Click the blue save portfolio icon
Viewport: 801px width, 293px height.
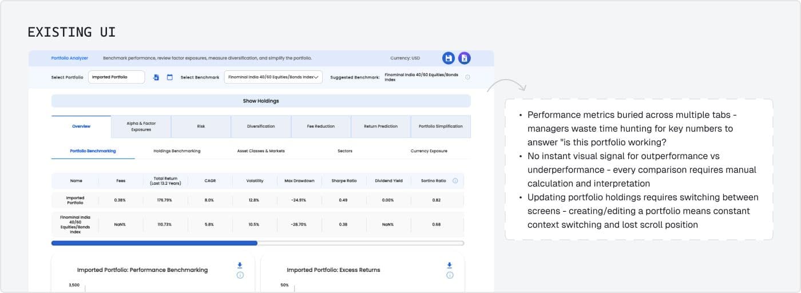(448, 58)
